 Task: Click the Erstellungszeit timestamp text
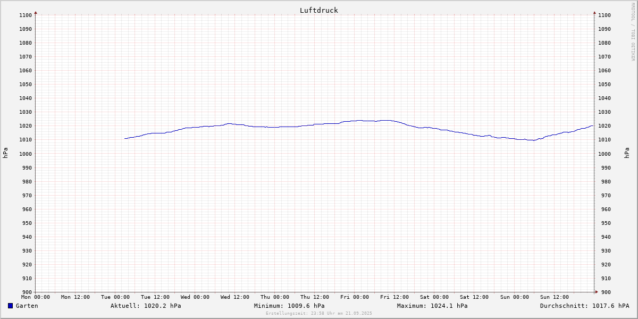tap(319, 313)
